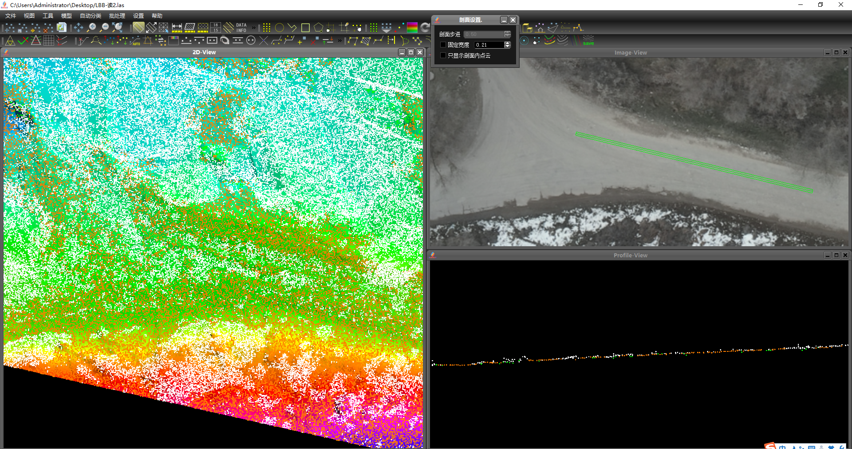Expand the second-row toolbar overflow chevron

coord(340,41)
